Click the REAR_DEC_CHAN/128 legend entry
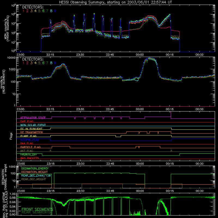218x218 pixels. (36, 175)
